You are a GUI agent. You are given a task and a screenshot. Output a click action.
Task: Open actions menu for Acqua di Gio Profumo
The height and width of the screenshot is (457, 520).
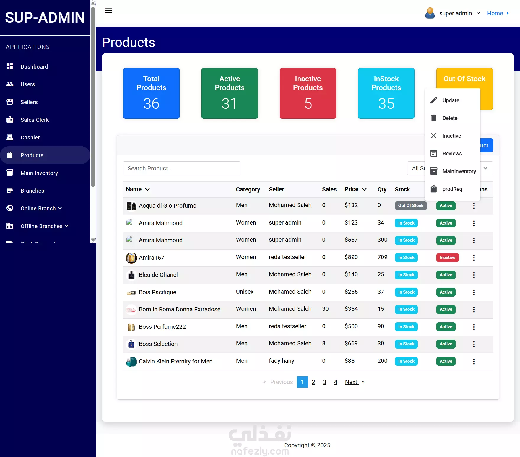[474, 206]
